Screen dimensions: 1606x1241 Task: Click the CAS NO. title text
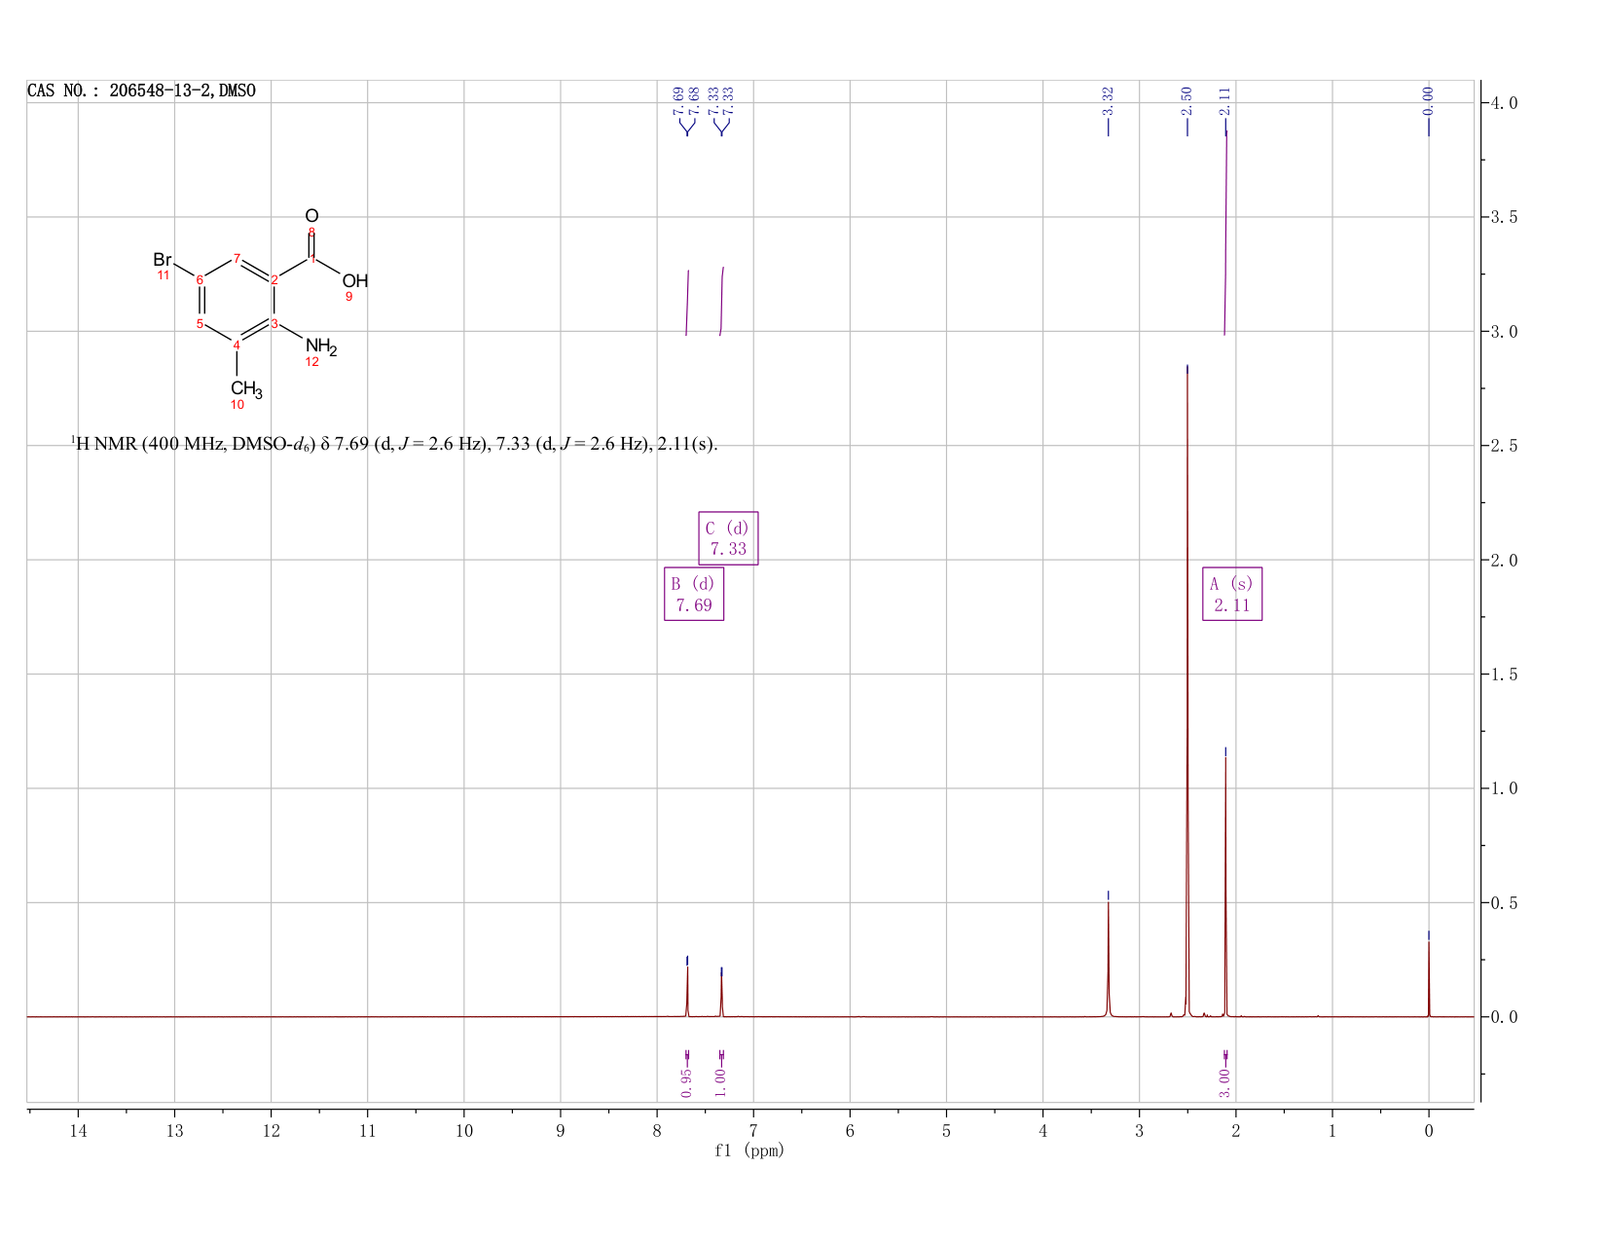[141, 91]
